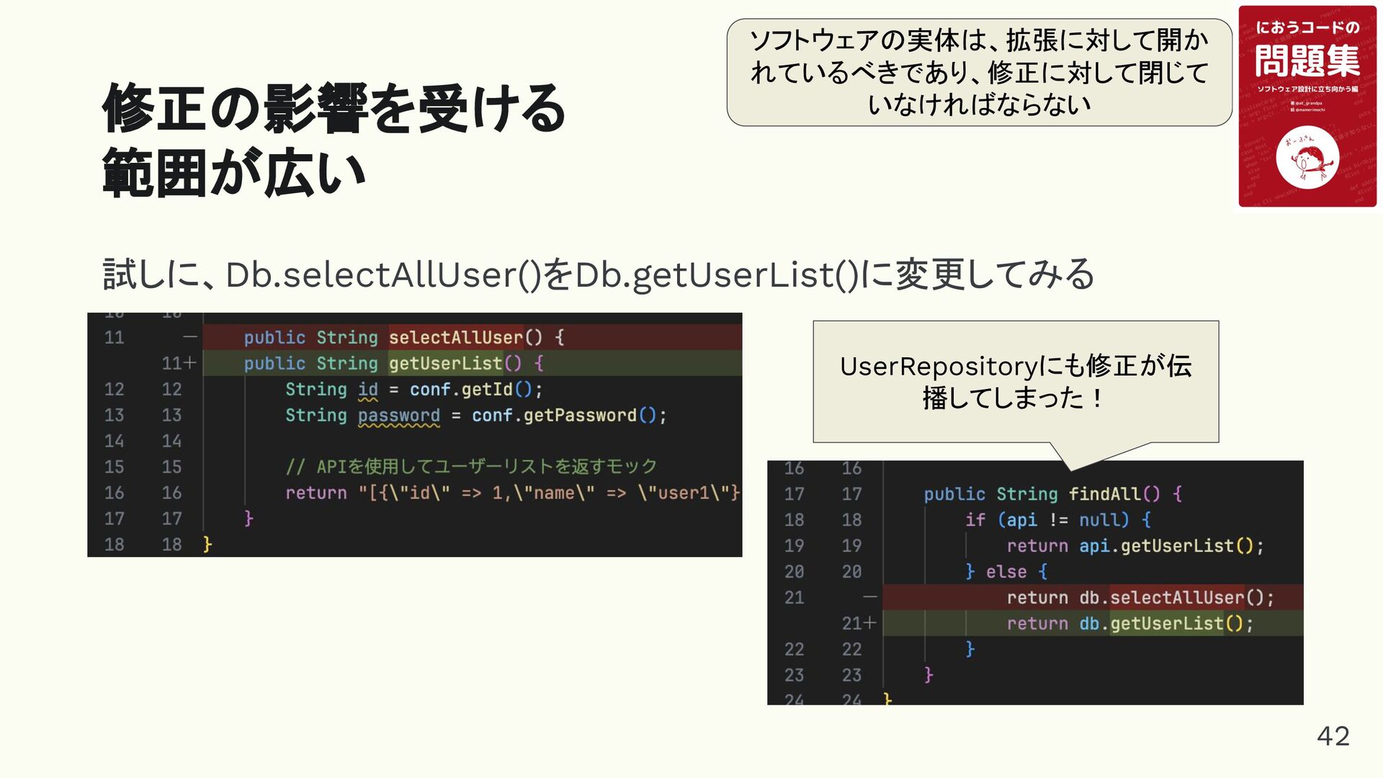
Task: Click the api.getUserList() return statement
Action: [1134, 545]
